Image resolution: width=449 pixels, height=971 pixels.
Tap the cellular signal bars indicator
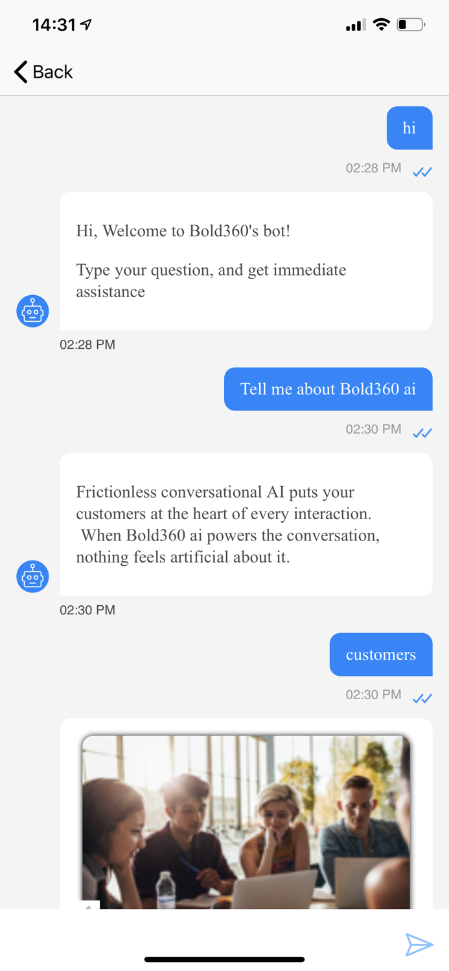(354, 25)
